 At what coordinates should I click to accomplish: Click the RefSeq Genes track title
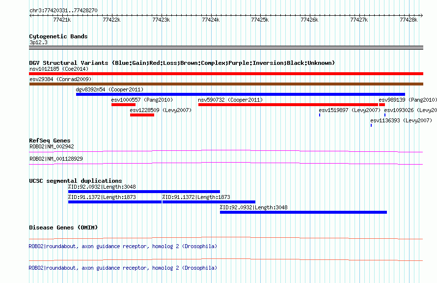coord(50,141)
